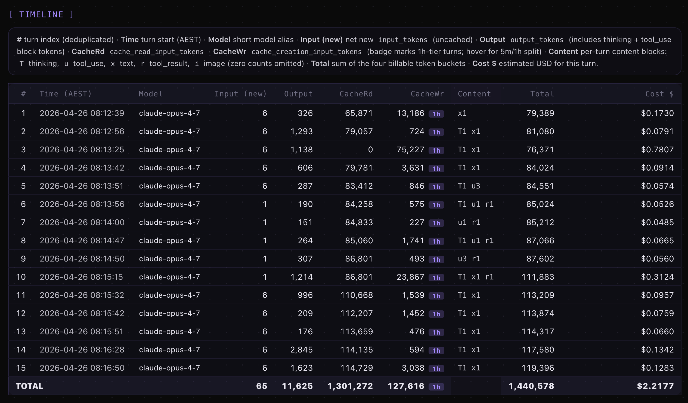Click the 1h badge in row 3
The height and width of the screenshot is (403, 688).
pos(436,150)
